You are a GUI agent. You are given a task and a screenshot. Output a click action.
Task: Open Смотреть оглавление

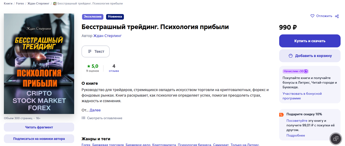(x=105, y=118)
